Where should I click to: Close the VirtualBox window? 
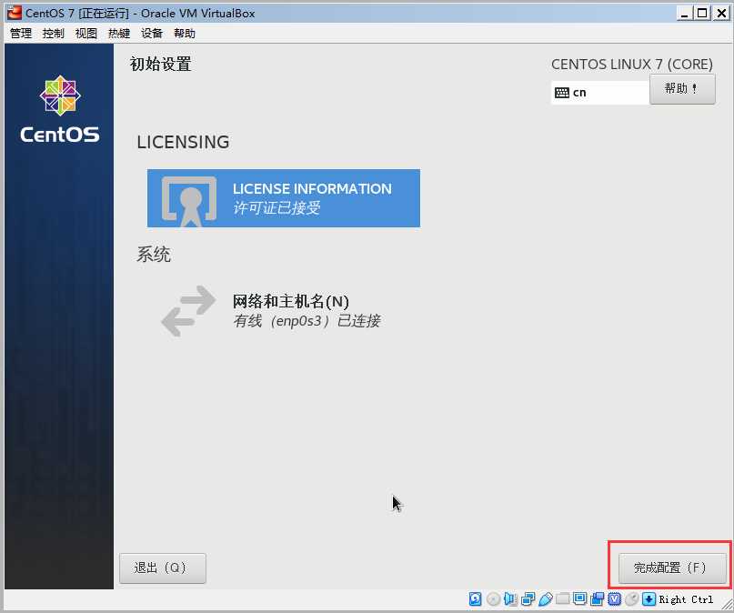721,13
